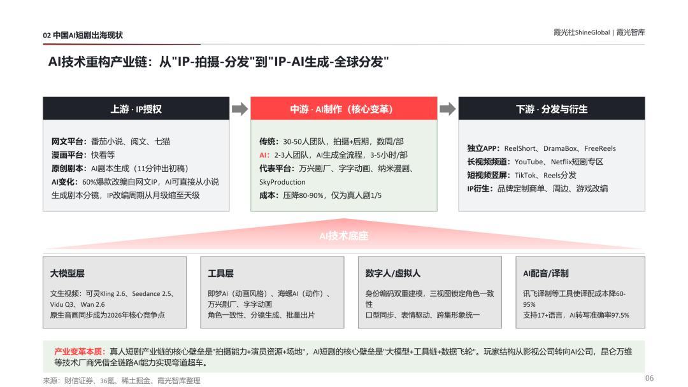Click the '上游 · IP授权' header box

click(136, 108)
